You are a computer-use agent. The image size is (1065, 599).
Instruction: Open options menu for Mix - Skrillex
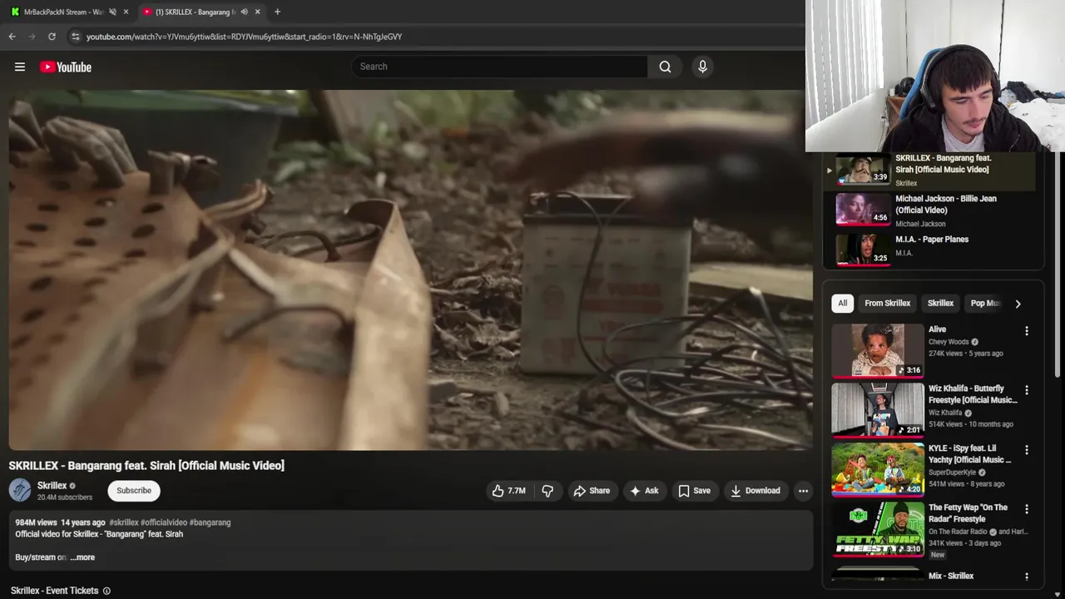pos(1026,576)
